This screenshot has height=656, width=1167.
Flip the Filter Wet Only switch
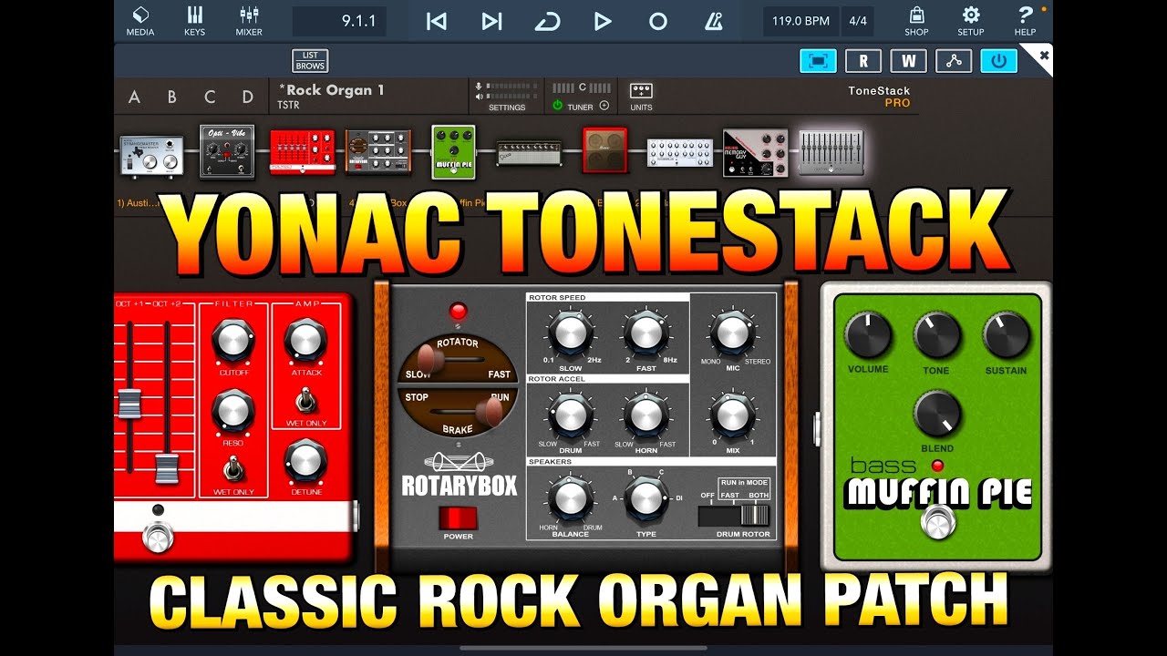coord(233,468)
